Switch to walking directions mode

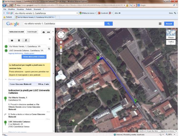point(26,40)
